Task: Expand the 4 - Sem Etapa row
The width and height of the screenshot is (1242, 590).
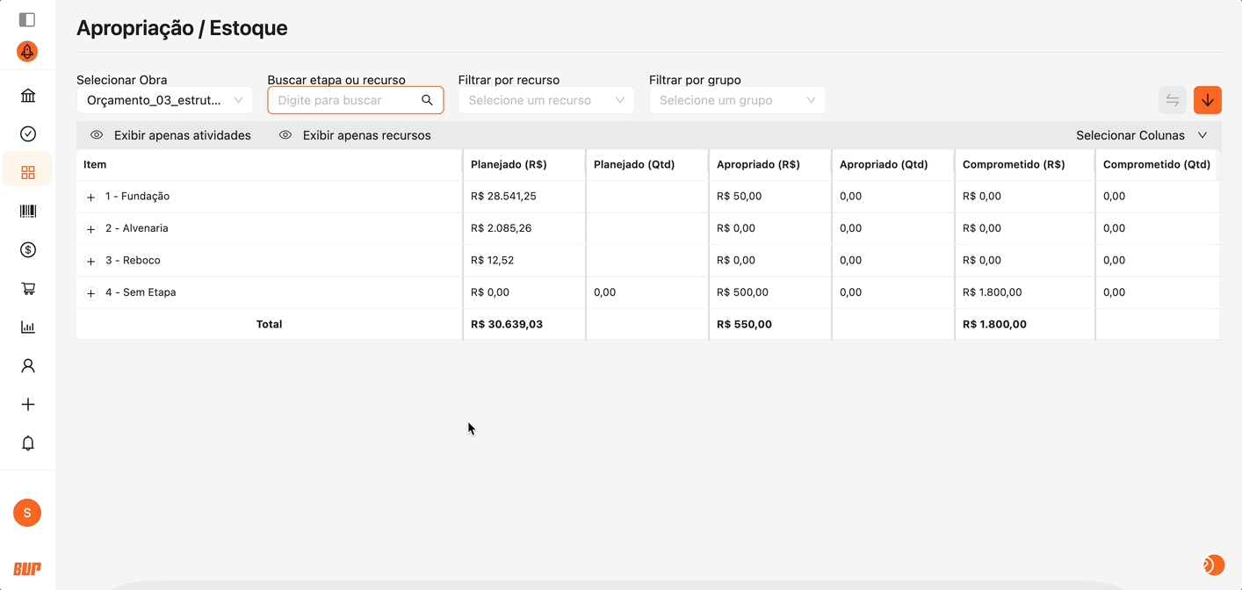Action: pos(90,293)
